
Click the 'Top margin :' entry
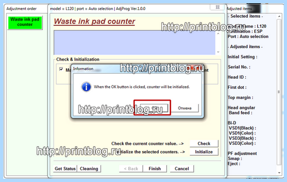pos(240,97)
